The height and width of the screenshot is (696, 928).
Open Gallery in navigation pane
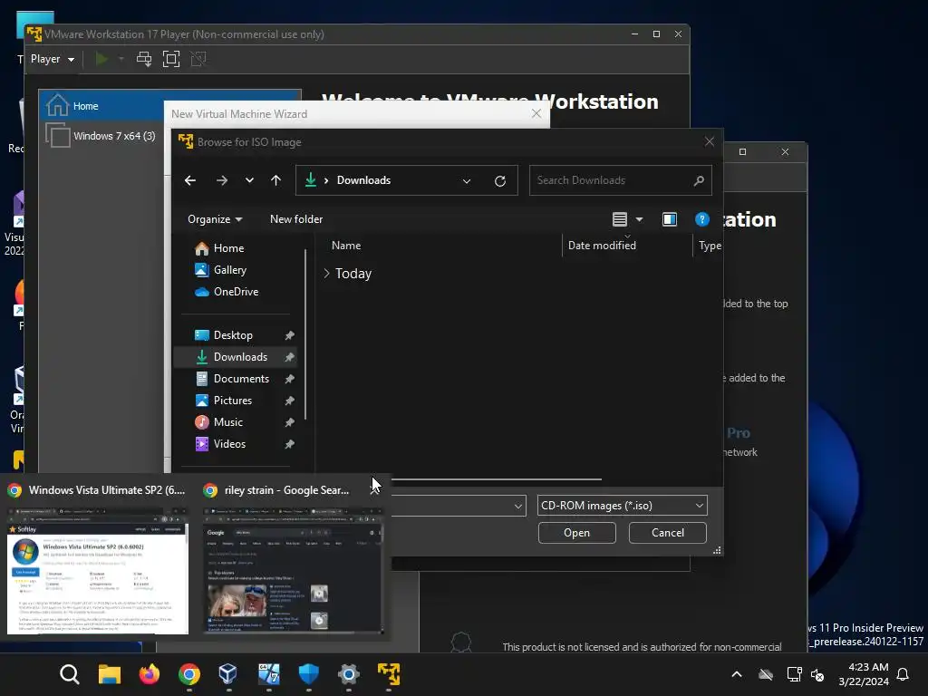click(229, 270)
